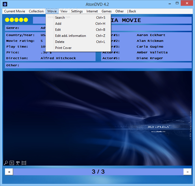The width and height of the screenshot is (195, 186).
Task: Open the Other menu
Action: tap(119, 11)
